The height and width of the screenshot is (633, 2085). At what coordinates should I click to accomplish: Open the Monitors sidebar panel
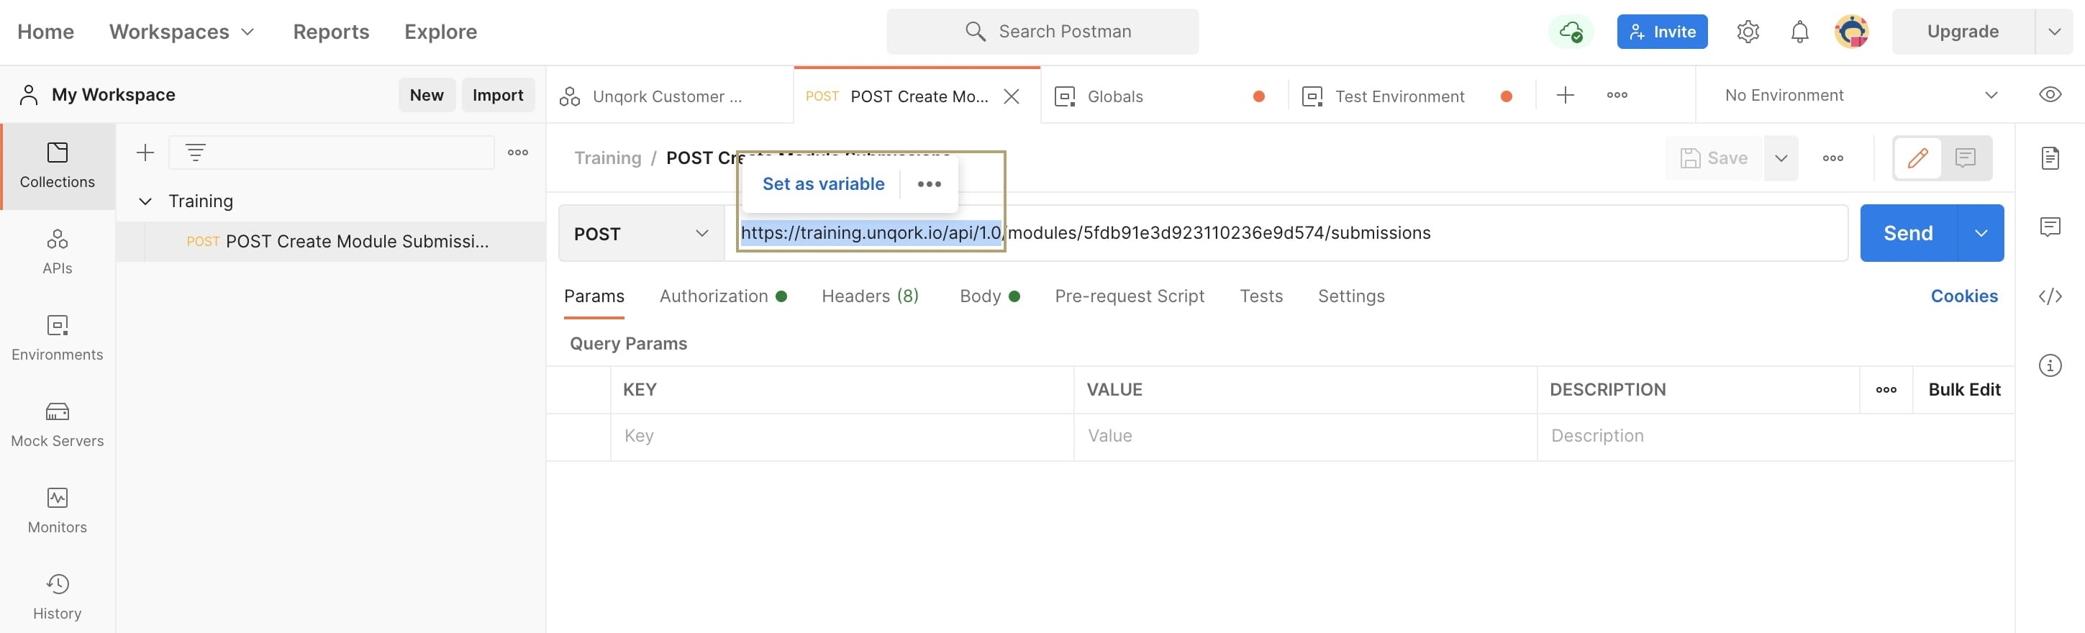point(58,511)
